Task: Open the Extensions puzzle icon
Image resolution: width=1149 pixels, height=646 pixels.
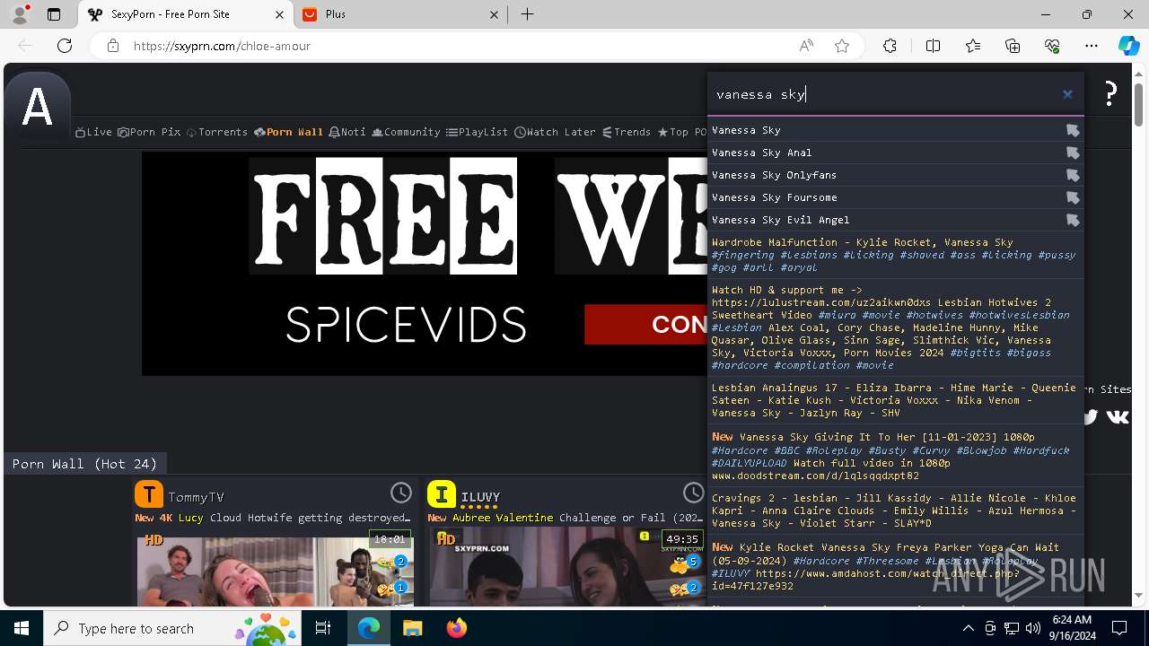Action: [x=890, y=46]
